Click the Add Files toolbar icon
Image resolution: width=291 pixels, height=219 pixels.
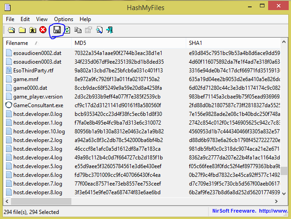coord(11,30)
